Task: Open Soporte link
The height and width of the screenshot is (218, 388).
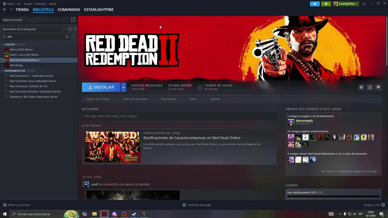Action: (x=215, y=99)
